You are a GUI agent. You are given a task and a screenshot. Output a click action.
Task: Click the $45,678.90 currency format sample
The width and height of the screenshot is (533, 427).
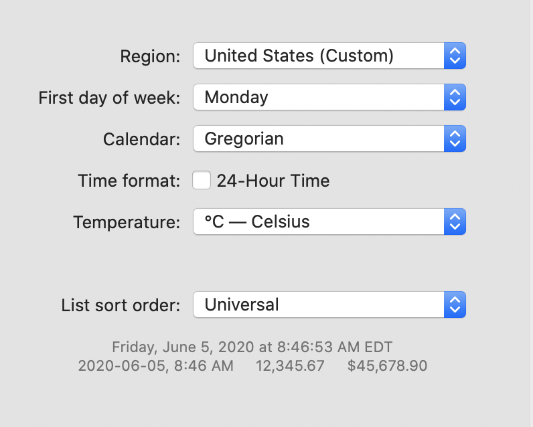click(387, 365)
